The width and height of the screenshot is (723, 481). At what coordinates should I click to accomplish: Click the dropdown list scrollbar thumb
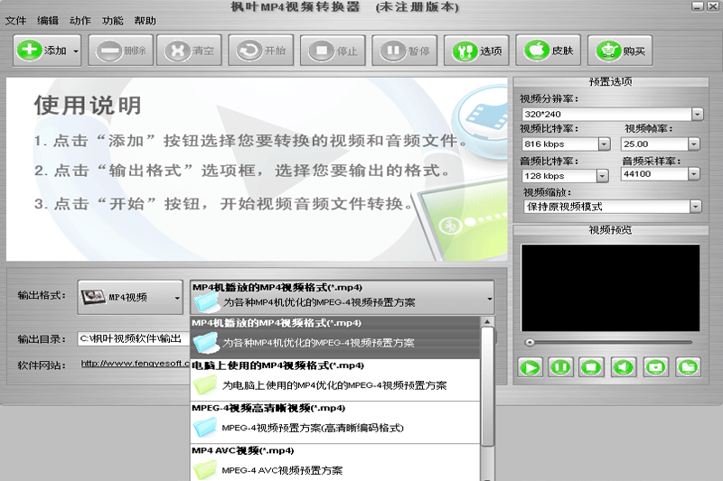[x=487, y=386]
